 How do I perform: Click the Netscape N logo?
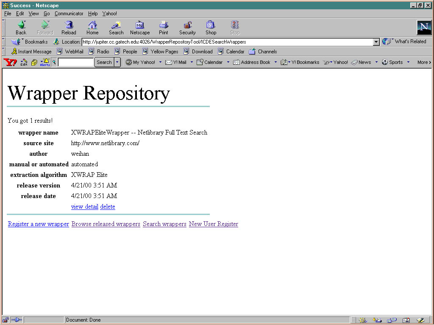(x=424, y=28)
